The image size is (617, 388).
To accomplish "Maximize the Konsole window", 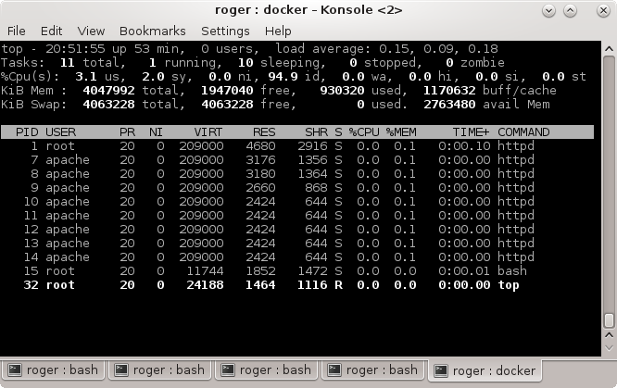I will 570,10.
